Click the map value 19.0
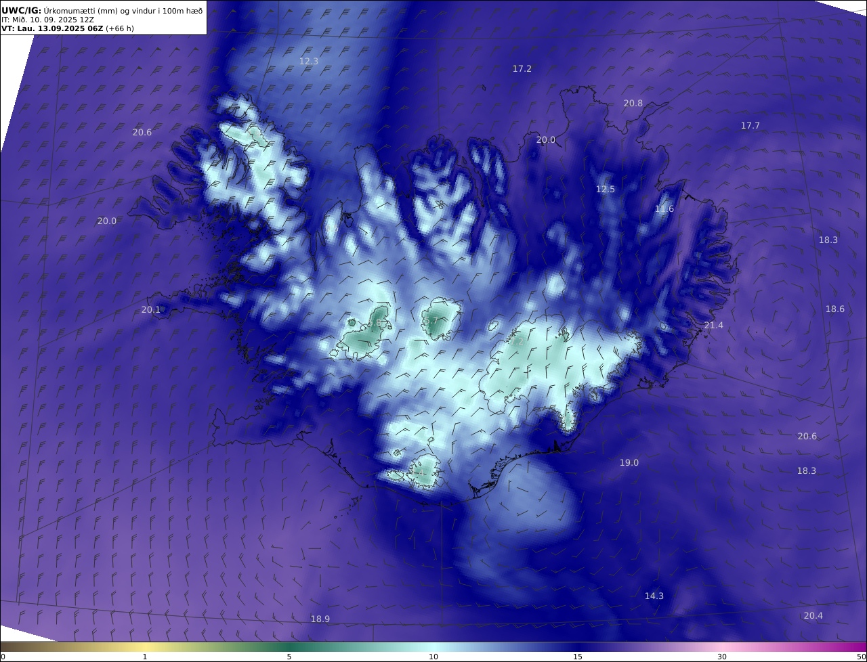Screen dimensions: 867x662 (629, 463)
